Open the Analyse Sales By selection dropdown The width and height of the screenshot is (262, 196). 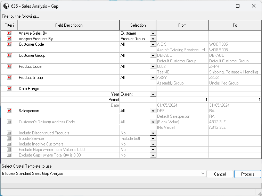[153, 34]
